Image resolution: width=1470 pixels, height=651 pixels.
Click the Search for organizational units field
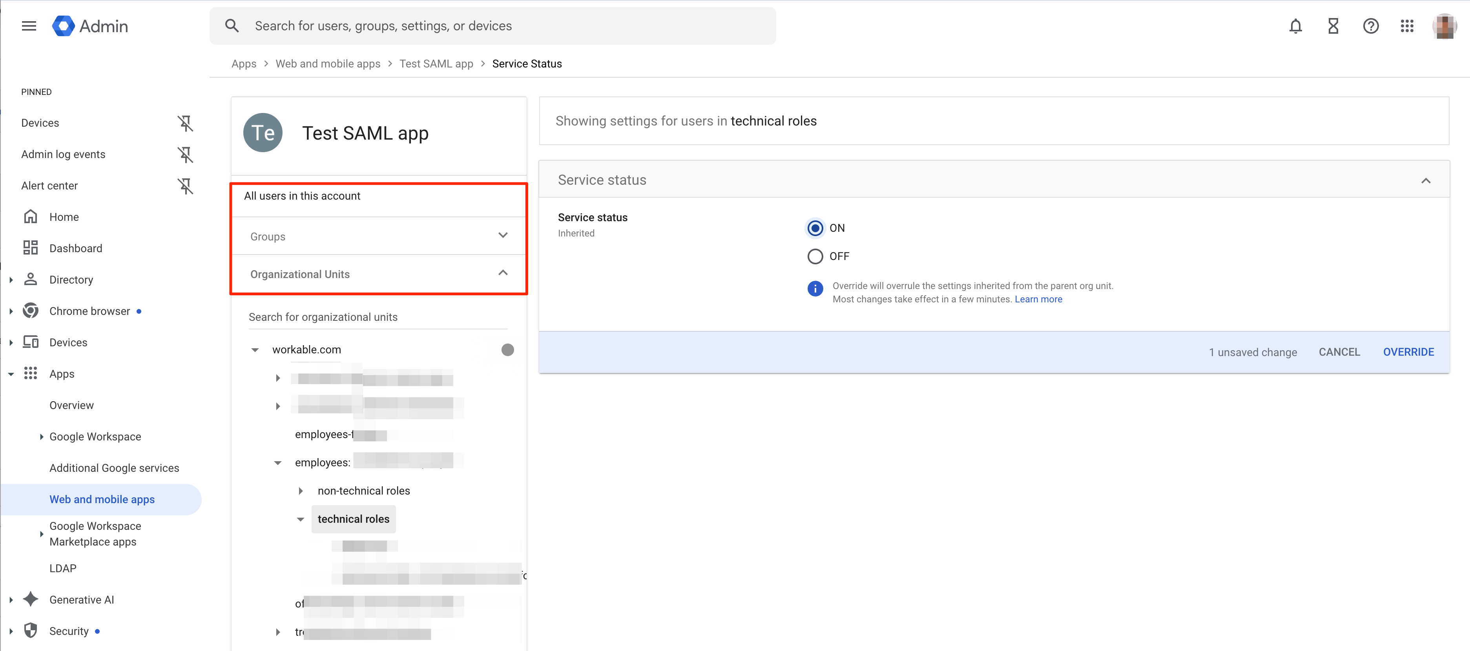pyautogui.click(x=377, y=318)
